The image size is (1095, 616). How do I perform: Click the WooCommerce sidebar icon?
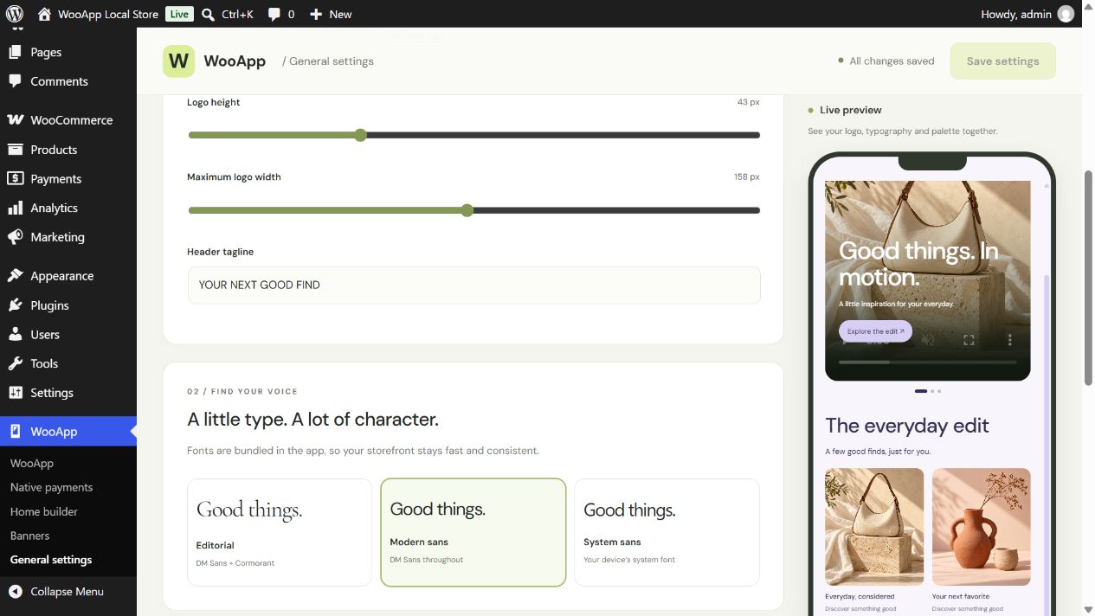15,120
